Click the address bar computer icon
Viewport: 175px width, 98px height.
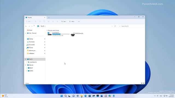pyautogui.click(x=38, y=26)
